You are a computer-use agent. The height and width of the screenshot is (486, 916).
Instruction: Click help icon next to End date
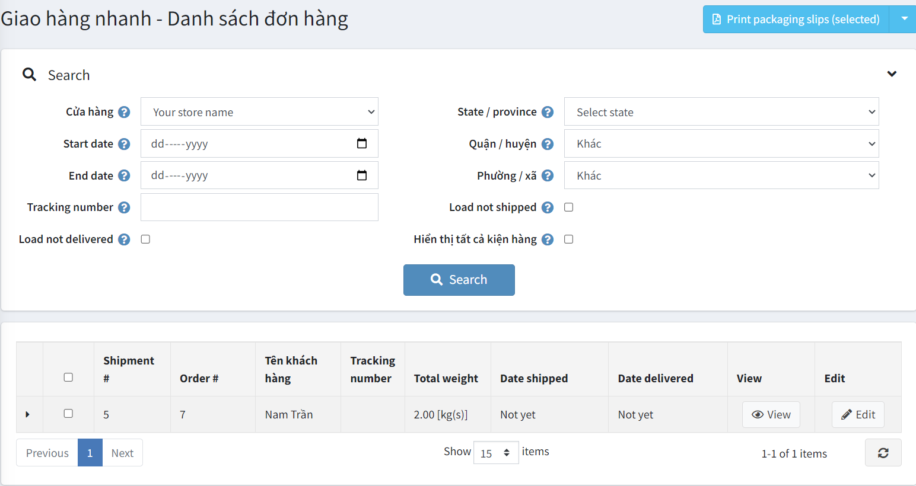124,175
